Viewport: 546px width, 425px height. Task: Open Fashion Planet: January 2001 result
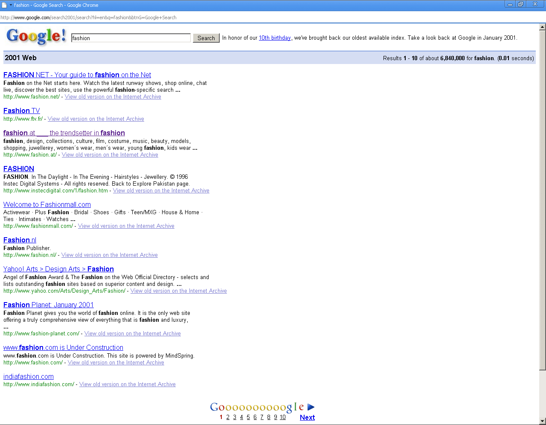49,305
